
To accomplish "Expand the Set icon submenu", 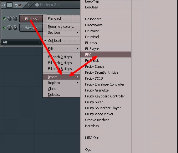I will click(61, 32).
